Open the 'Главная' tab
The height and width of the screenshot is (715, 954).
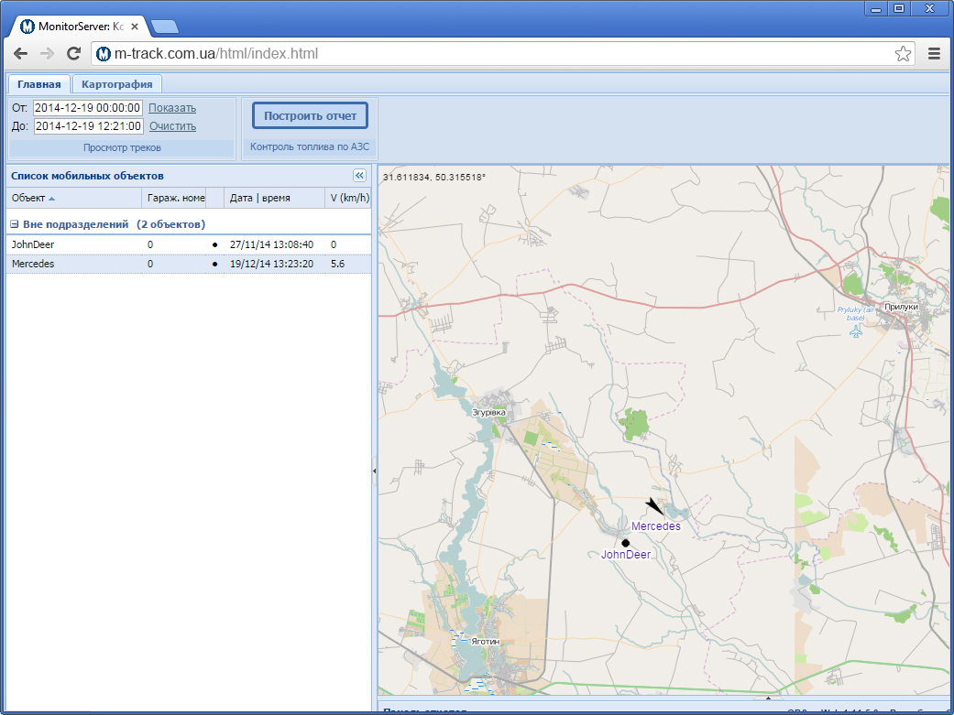click(x=38, y=84)
